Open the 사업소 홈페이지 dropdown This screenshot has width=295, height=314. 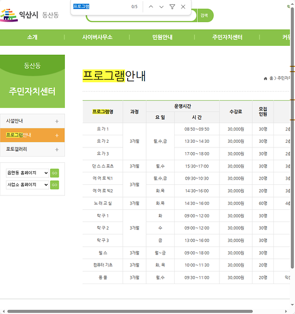(27, 184)
